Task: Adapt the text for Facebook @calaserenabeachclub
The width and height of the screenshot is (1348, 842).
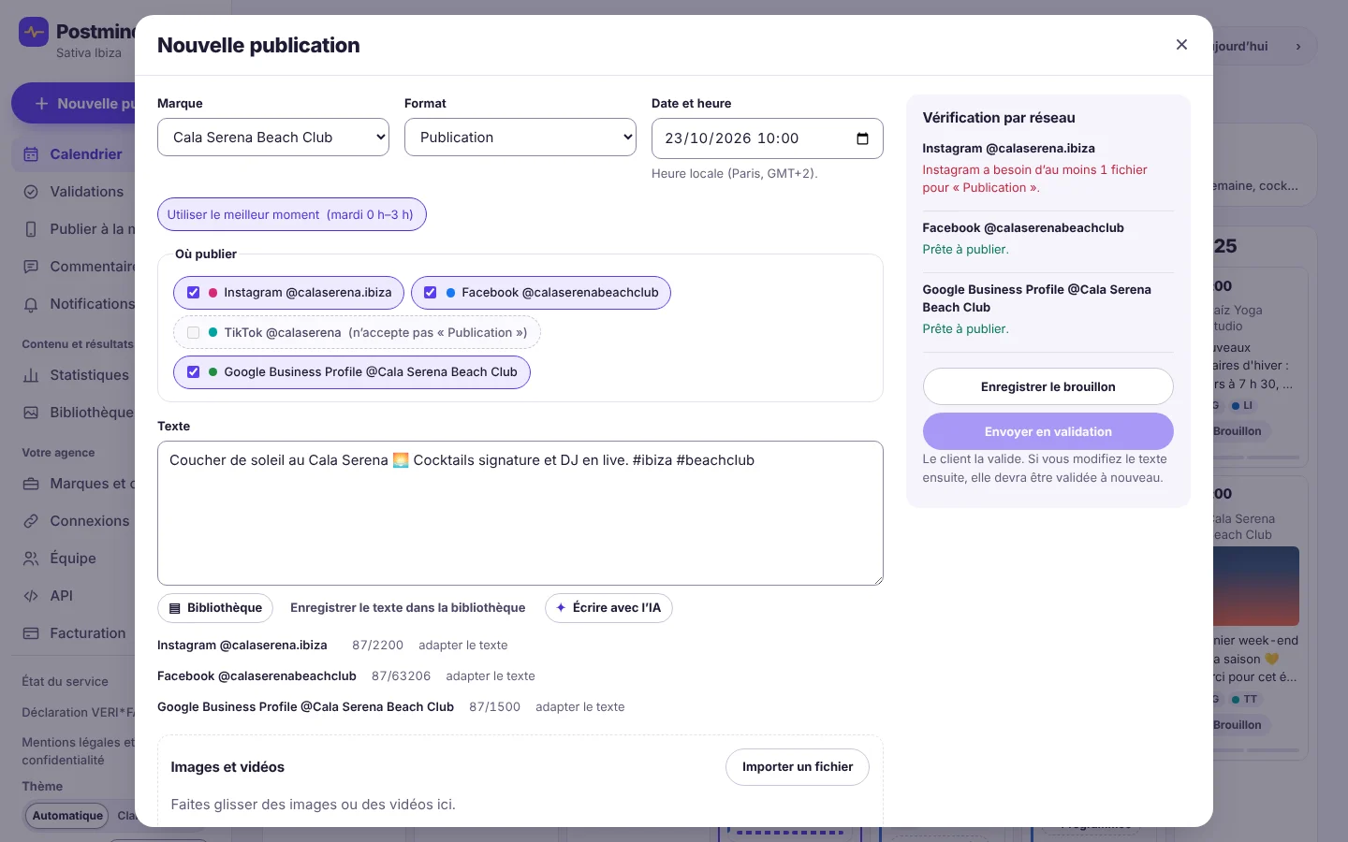Action: (x=491, y=676)
